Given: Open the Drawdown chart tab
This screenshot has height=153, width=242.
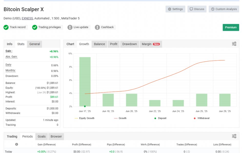Looking at the screenshot, I should coord(129,44).
